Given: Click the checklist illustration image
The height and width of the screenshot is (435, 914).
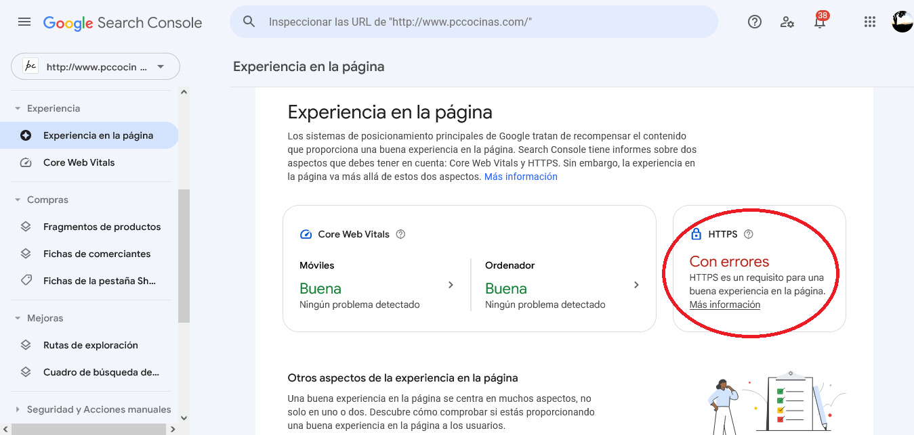Looking at the screenshot, I should [777, 403].
